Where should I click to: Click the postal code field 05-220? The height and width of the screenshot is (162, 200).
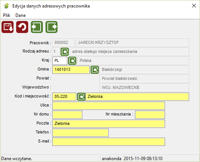click(x=64, y=97)
